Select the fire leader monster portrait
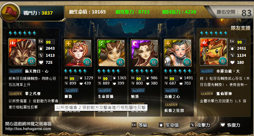The image size is (254, 136). point(22,52)
